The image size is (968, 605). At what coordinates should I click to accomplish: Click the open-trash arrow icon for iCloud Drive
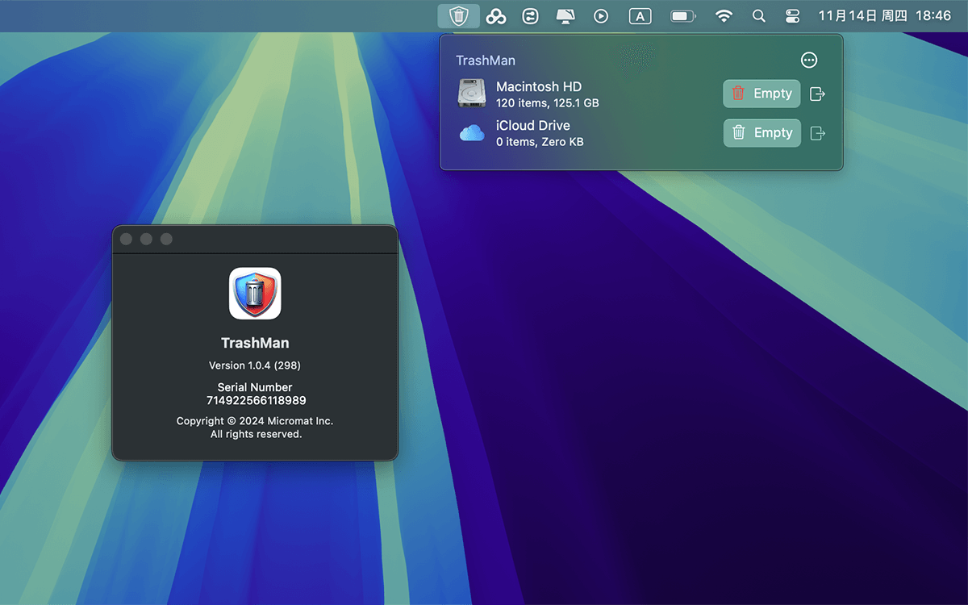point(817,133)
